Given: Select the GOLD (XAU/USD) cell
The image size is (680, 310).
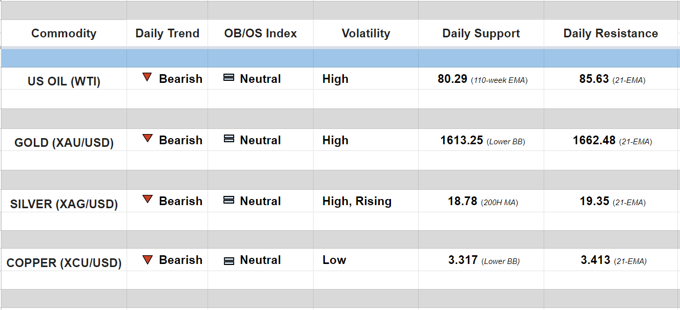Looking at the screenshot, I should click(x=64, y=142).
